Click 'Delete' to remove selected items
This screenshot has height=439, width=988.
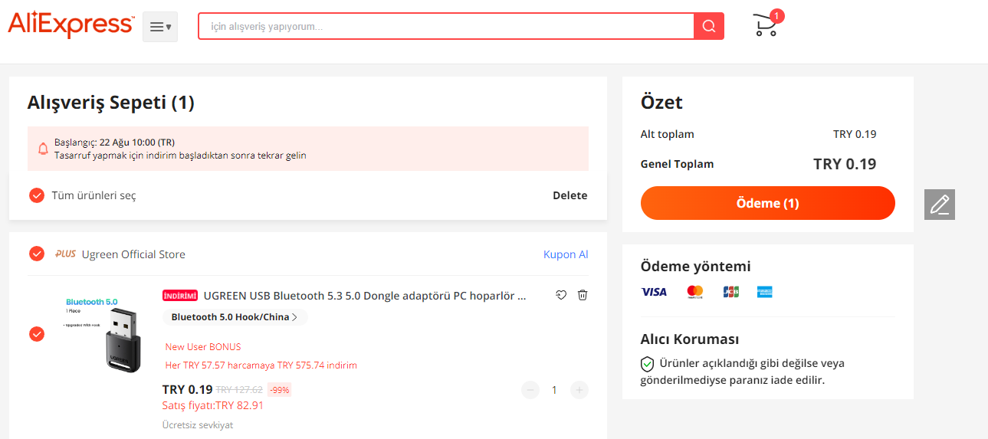[x=569, y=195]
